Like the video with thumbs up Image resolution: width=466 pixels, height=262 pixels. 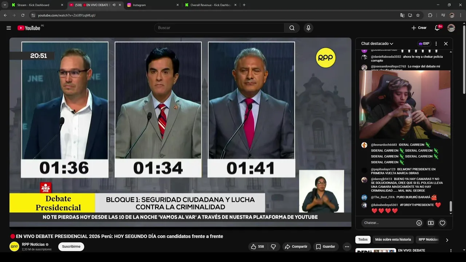[x=257, y=247]
